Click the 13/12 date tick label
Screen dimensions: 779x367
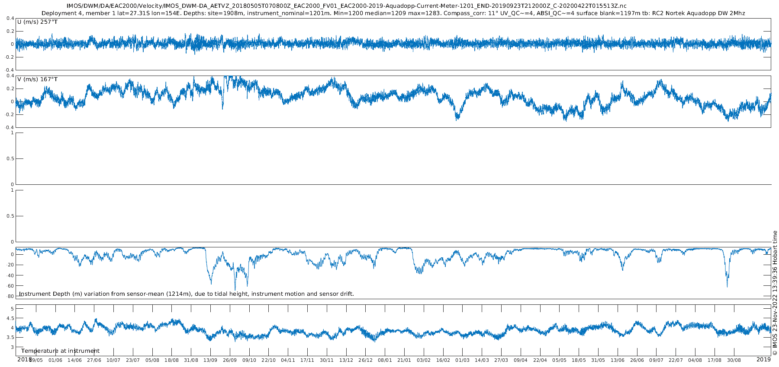[346, 360]
